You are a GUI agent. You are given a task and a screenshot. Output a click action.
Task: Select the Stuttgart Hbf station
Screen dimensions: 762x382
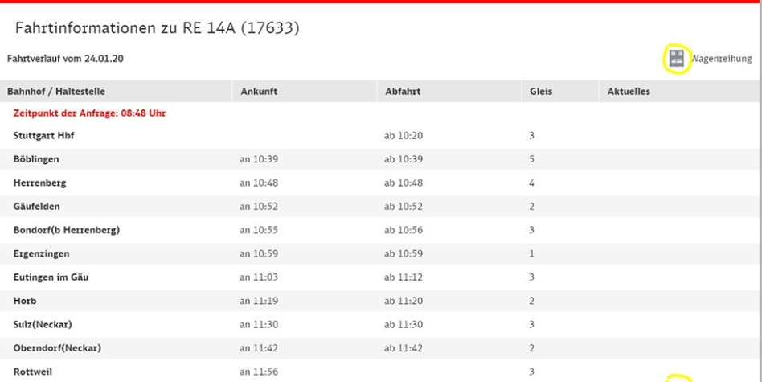tap(43, 136)
